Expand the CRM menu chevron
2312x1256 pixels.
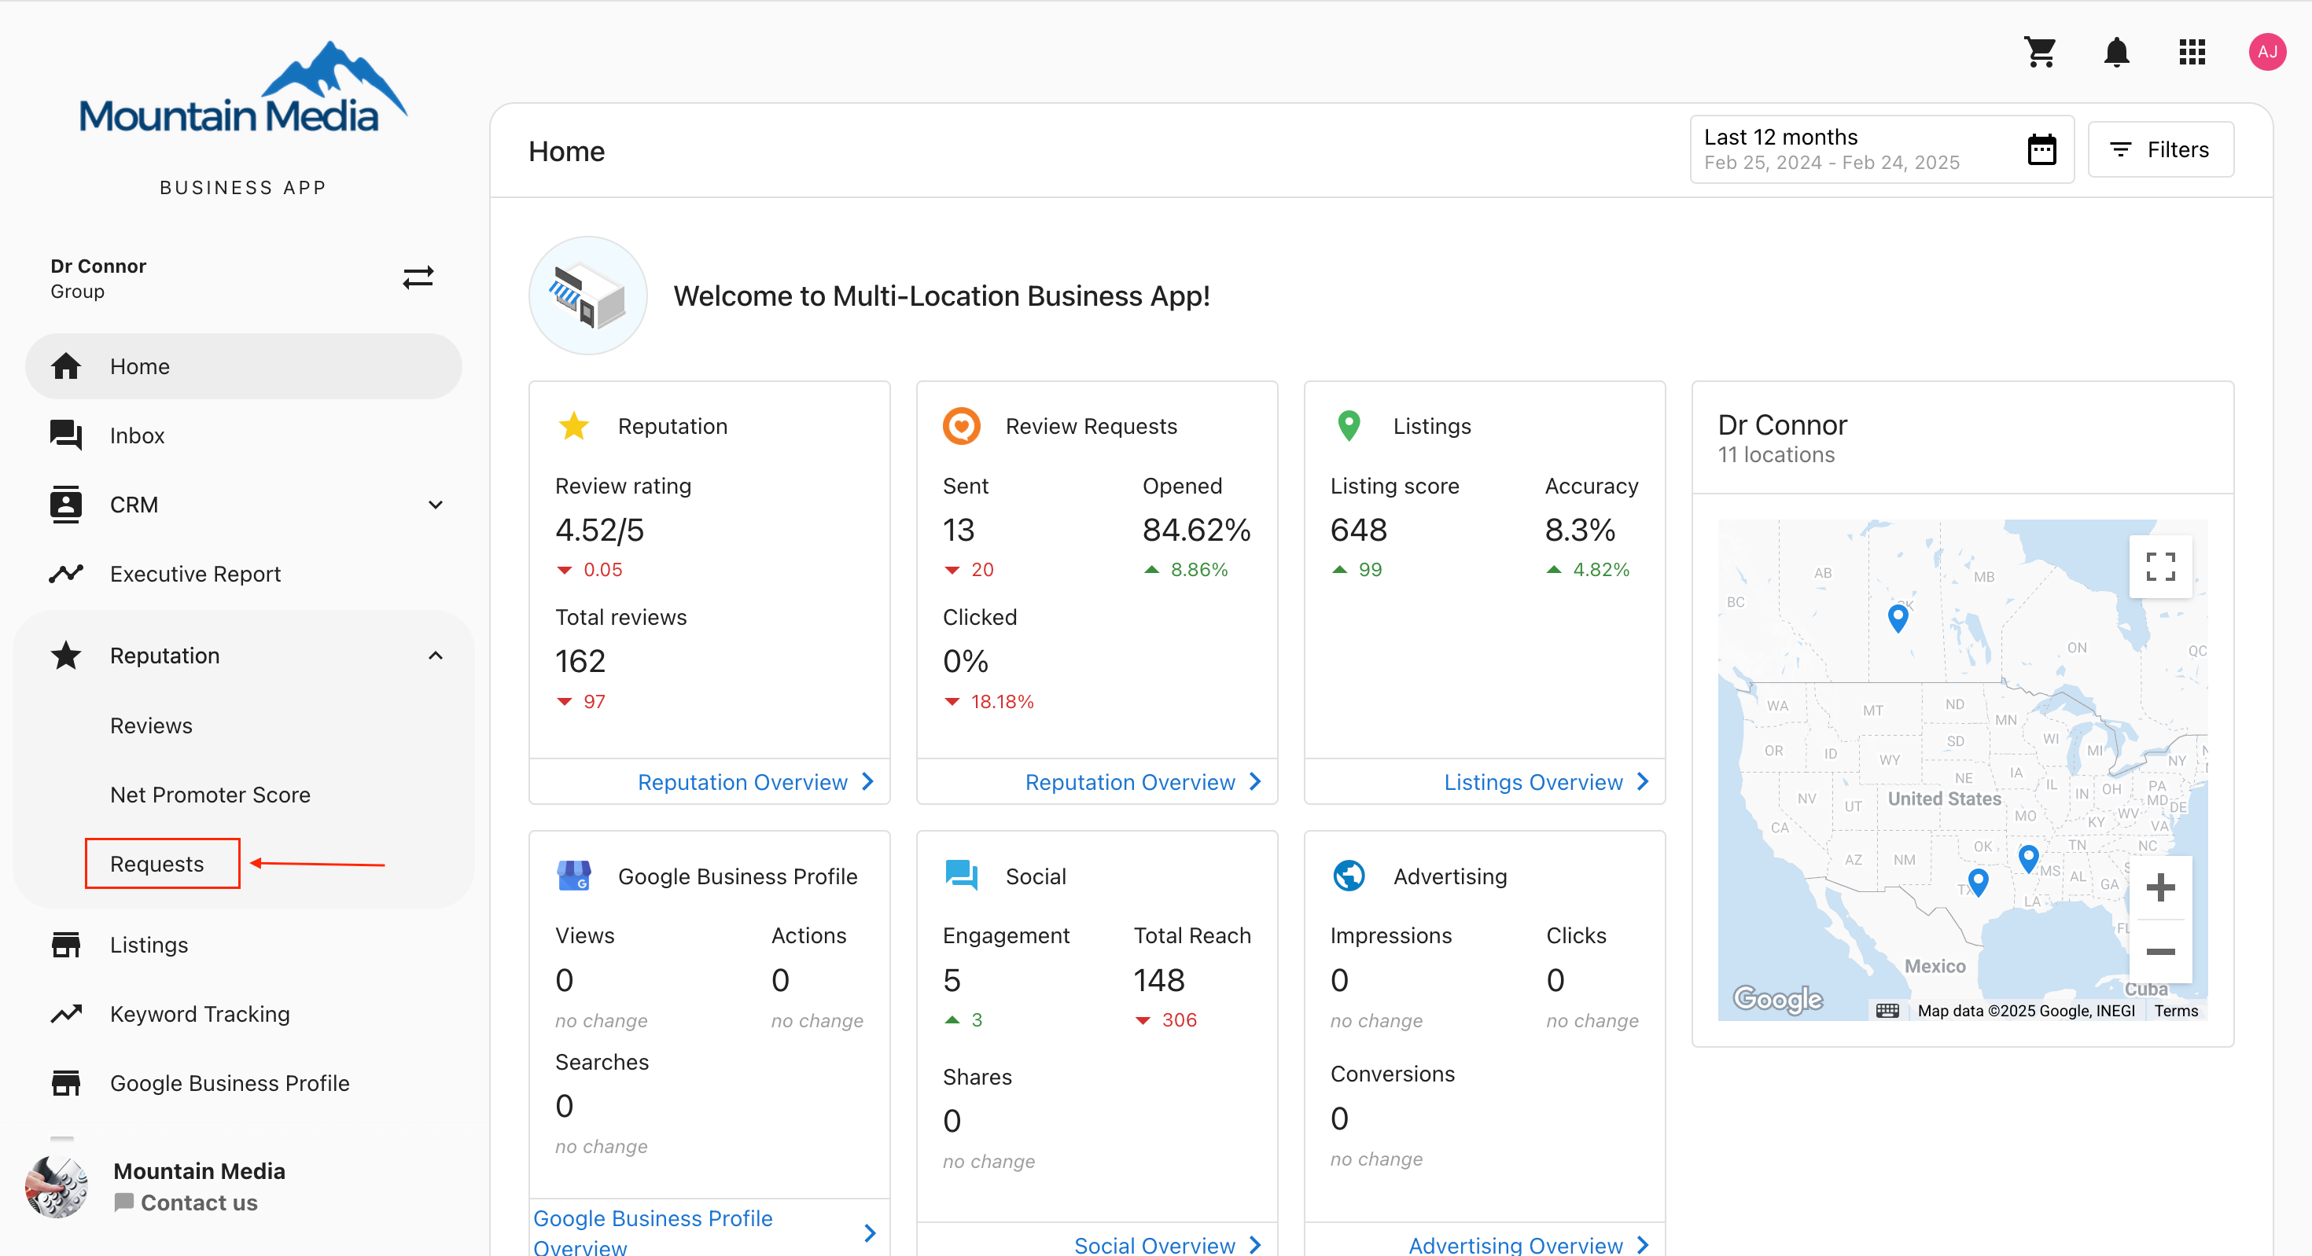point(436,505)
